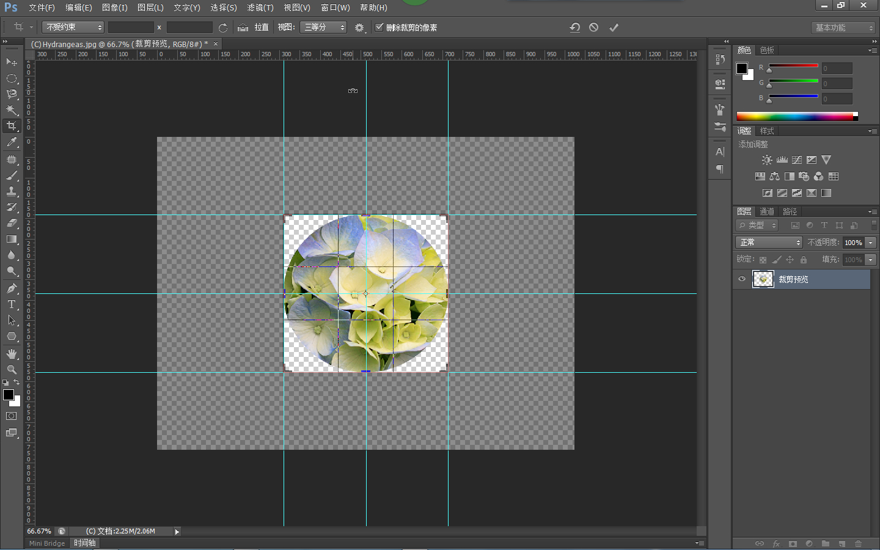The height and width of the screenshot is (550, 880).
Task: Toggle lock all
Action: 804,260
